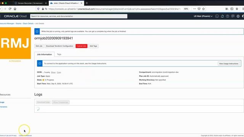Go to Resource Manager breadcrumb link
Image resolution: width=244 pixels, height=137 pixels.
tap(7, 24)
